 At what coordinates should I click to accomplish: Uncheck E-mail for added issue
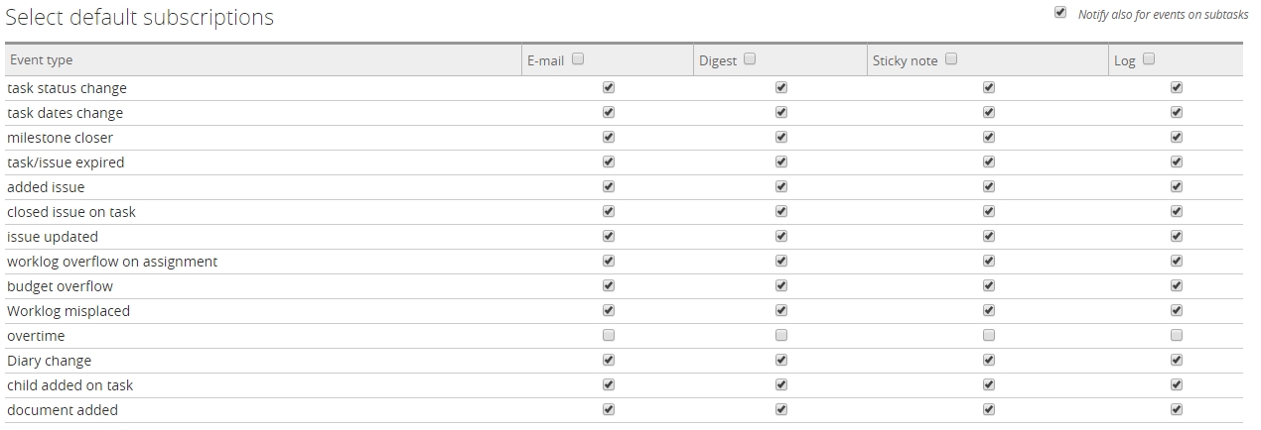[609, 186]
